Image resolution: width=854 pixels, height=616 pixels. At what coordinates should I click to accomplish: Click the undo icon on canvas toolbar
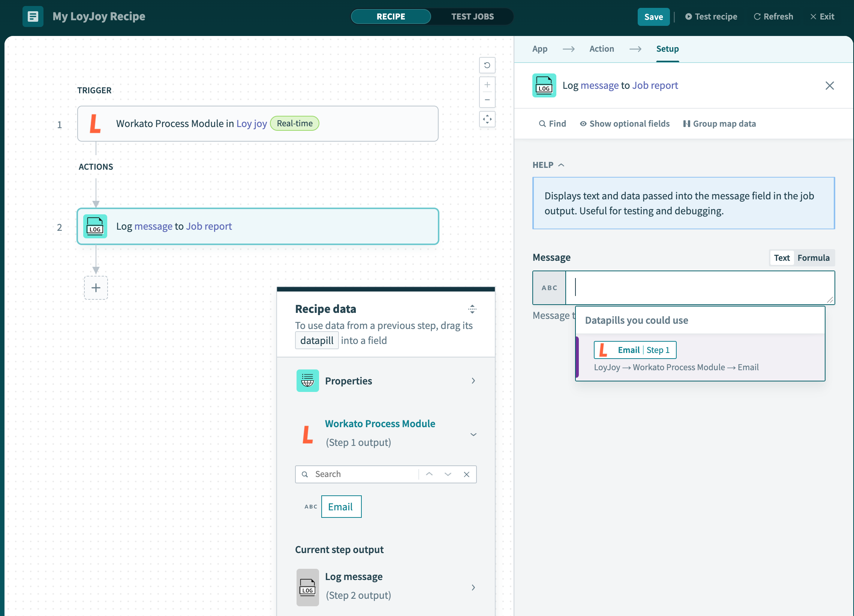(x=487, y=65)
